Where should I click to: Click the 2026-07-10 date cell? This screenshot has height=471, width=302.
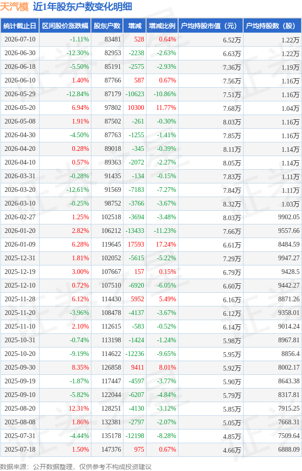(x=20, y=39)
